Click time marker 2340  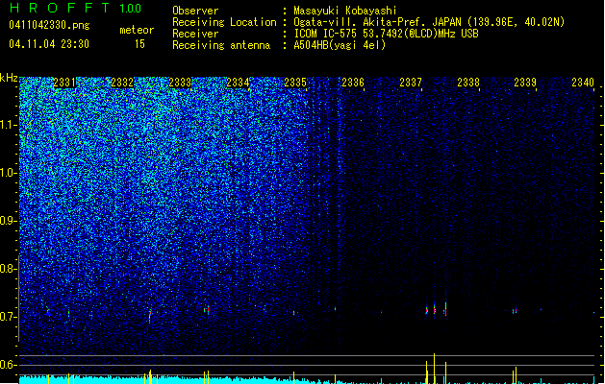tap(583, 83)
